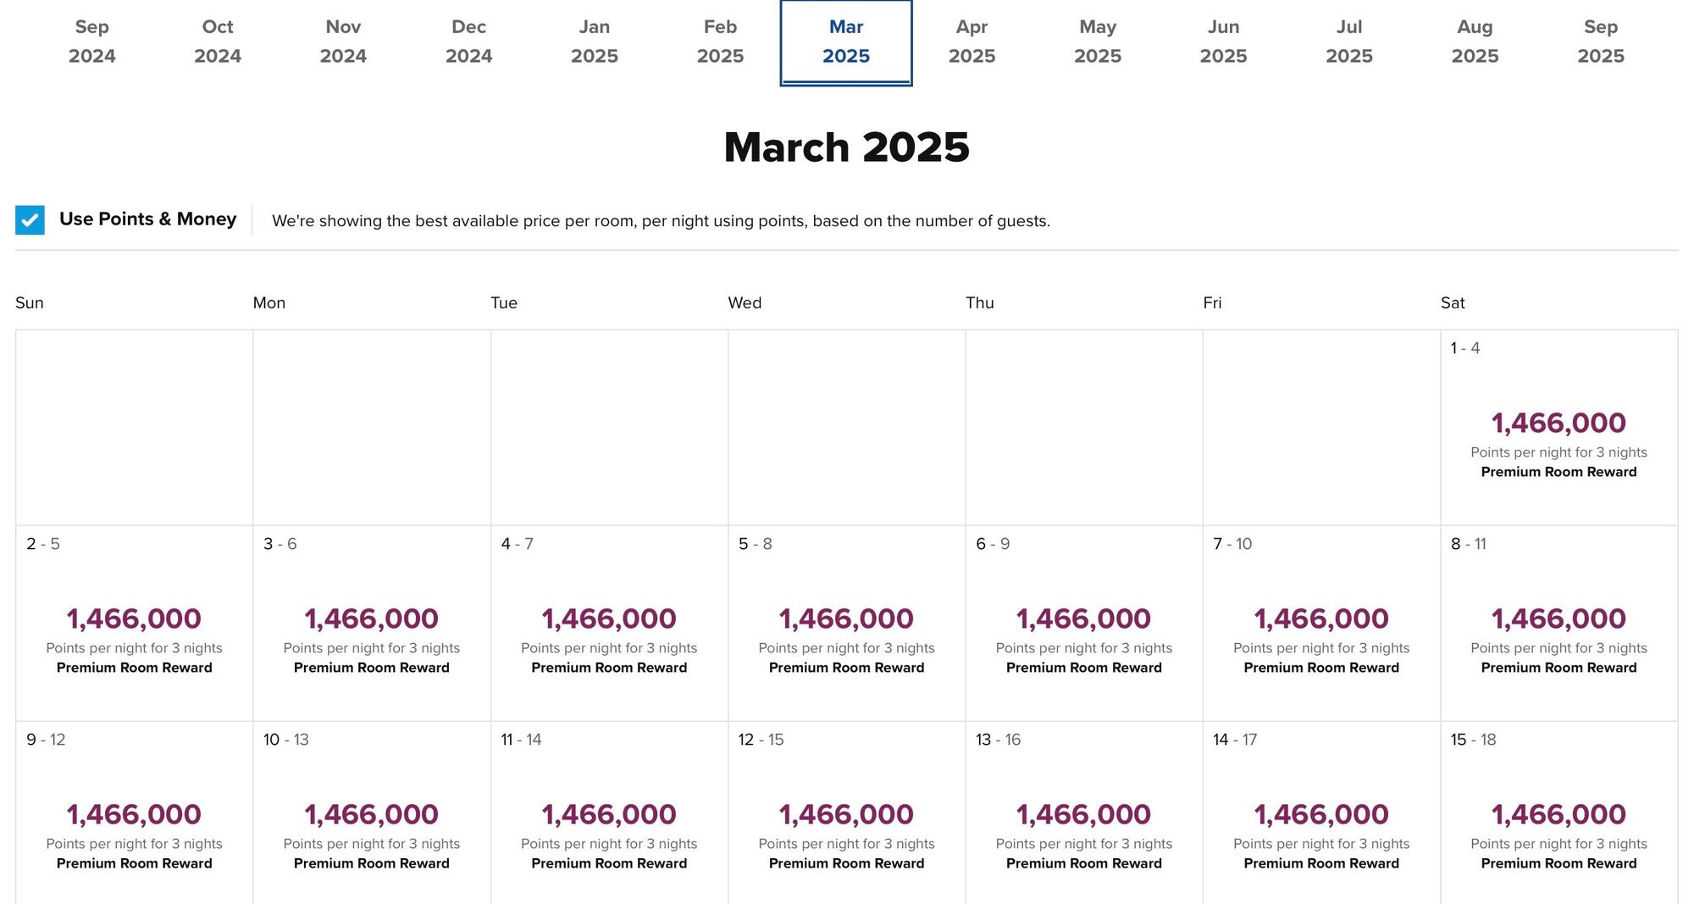Switch to the Sep 2024 month tab

coord(91,42)
